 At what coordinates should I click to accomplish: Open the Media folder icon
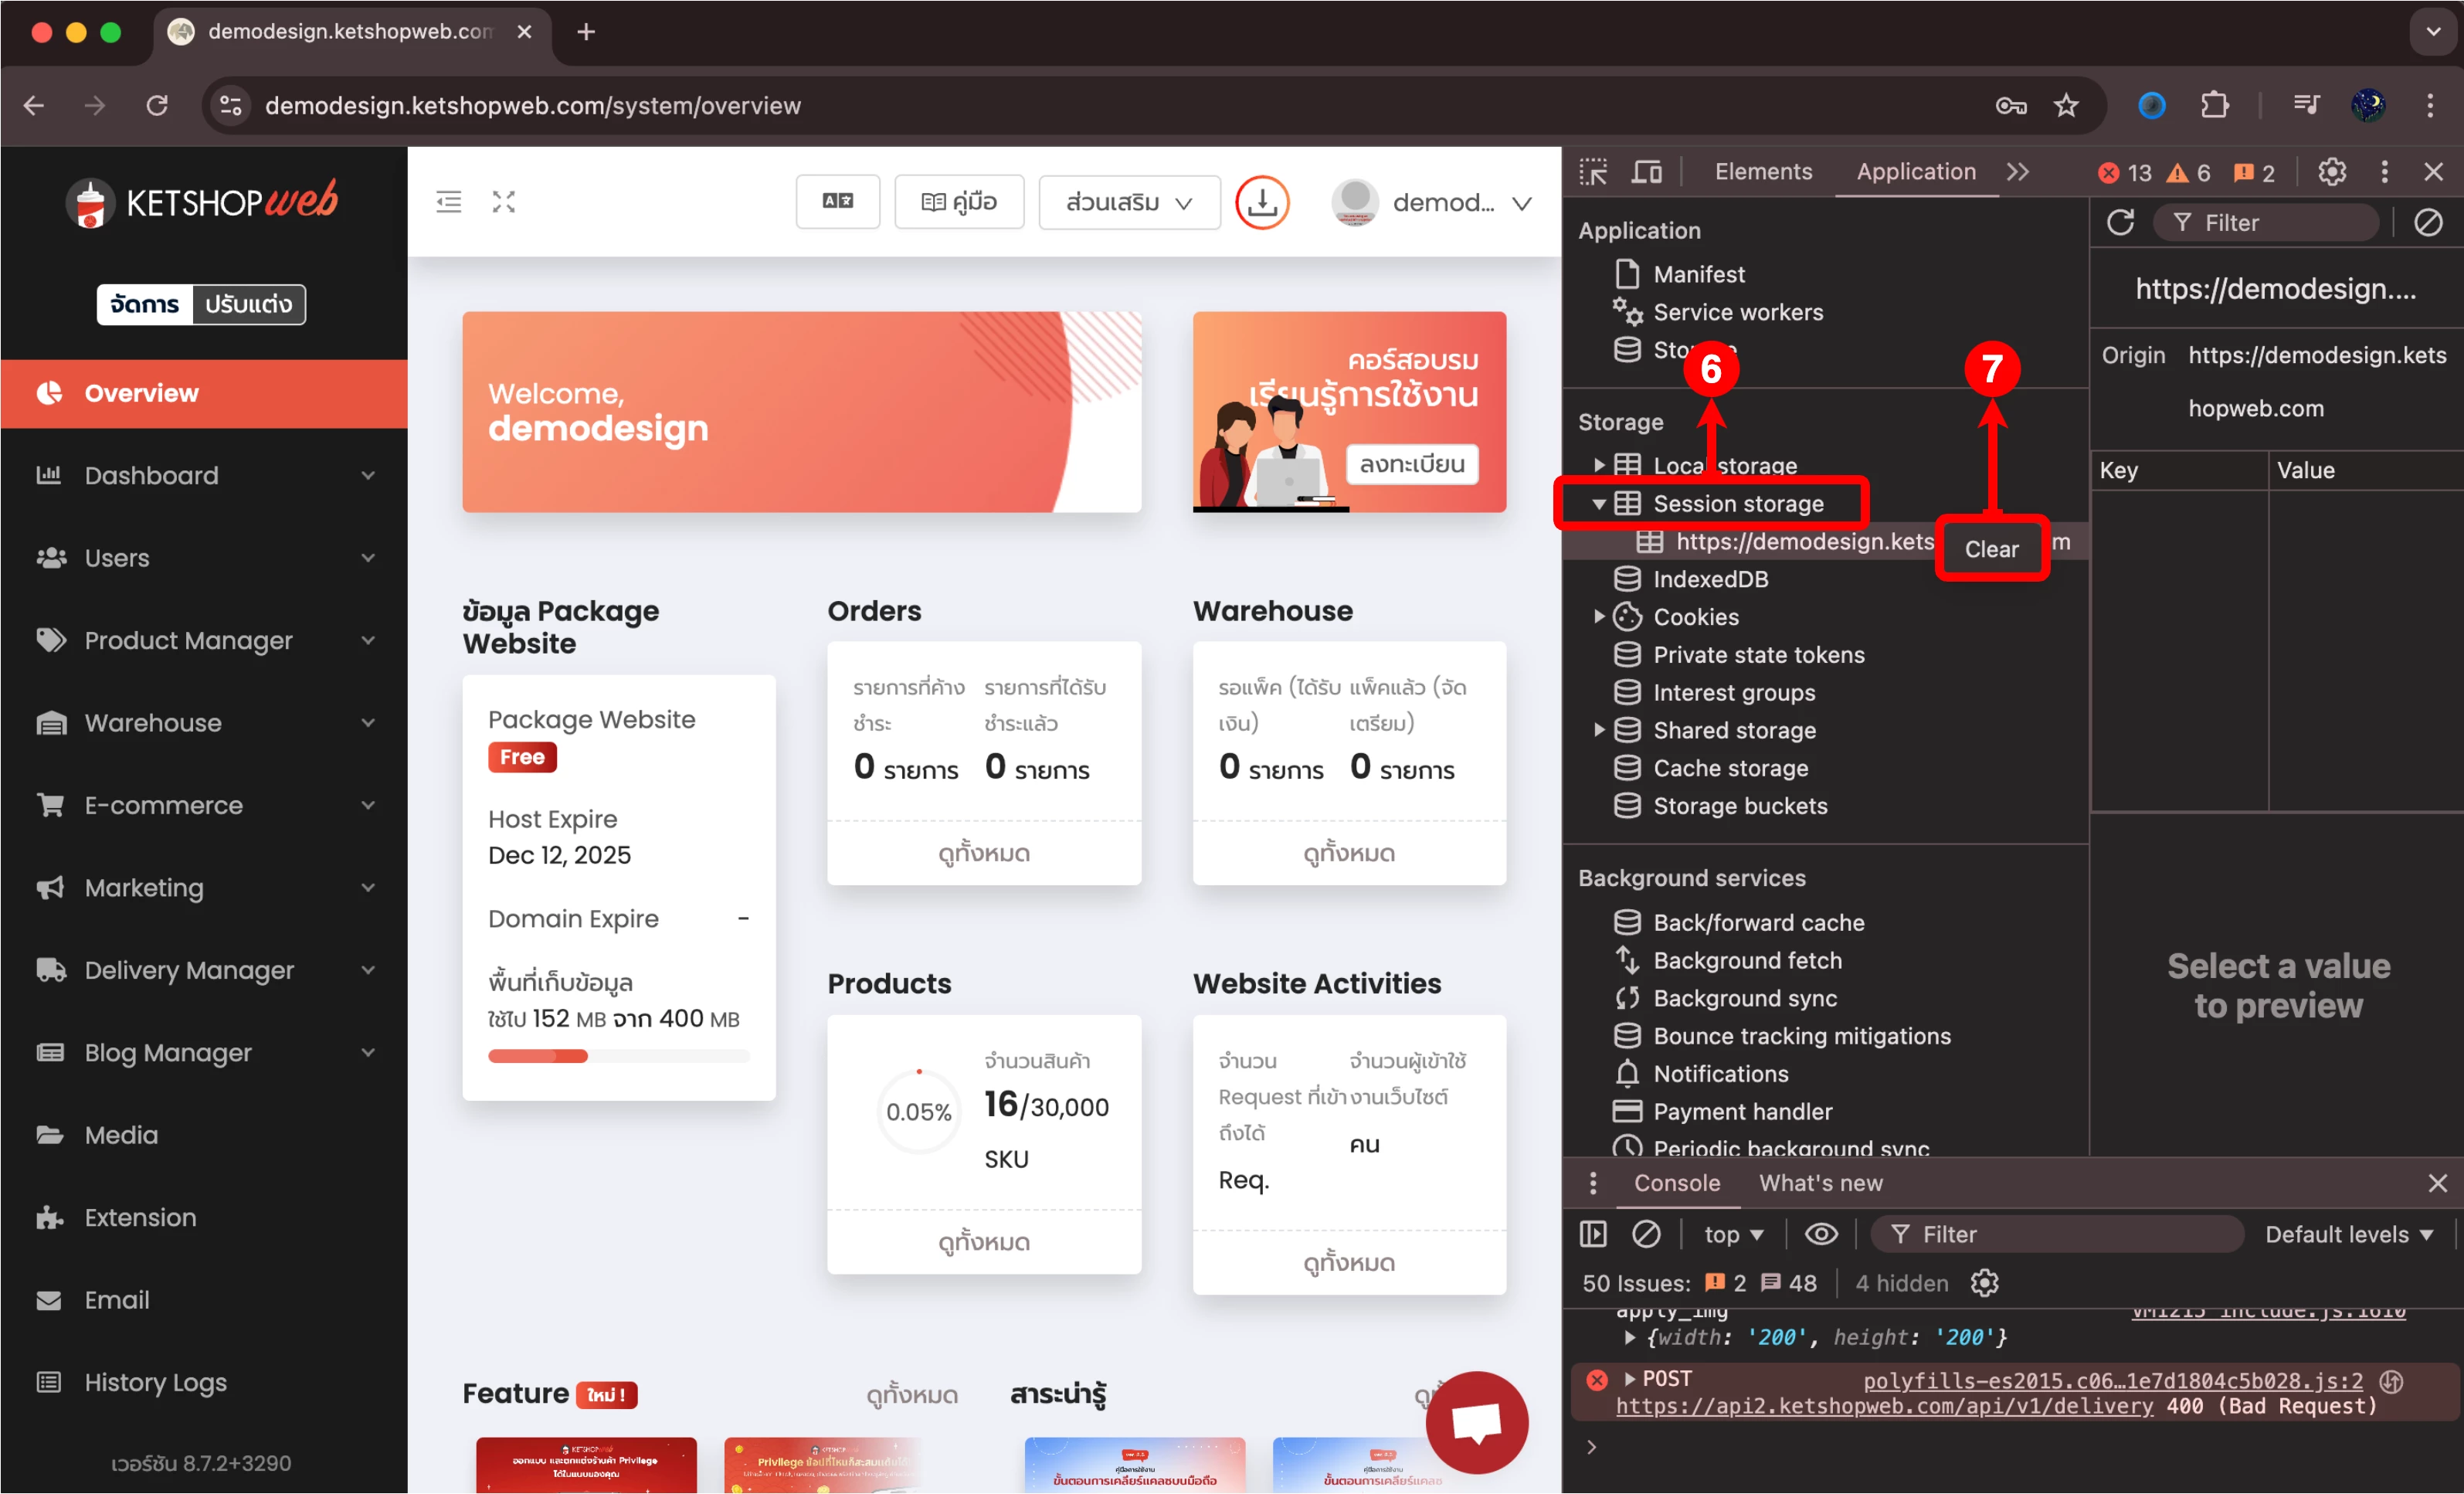[x=50, y=1135]
